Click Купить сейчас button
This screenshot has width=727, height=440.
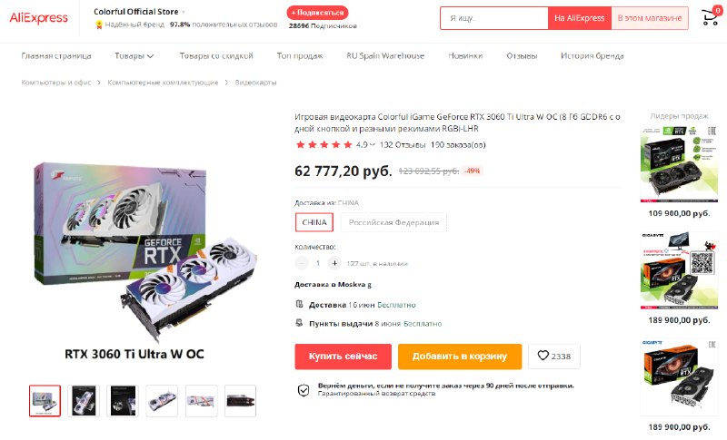click(x=344, y=357)
